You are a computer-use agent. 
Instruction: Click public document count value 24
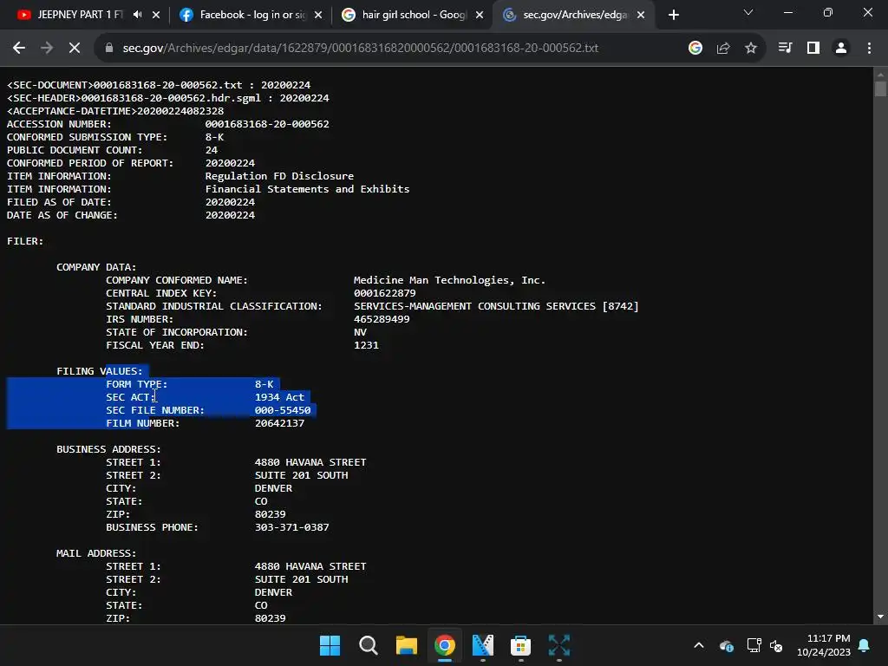(x=212, y=150)
